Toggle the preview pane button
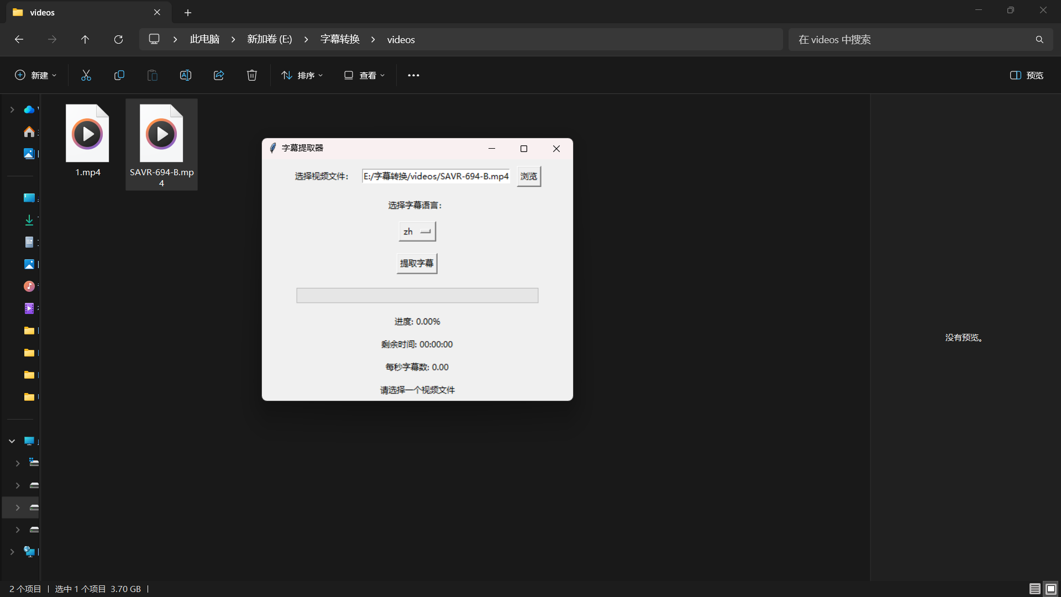The width and height of the screenshot is (1061, 597). [x=1027, y=75]
